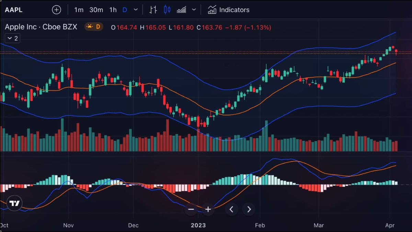Select the candlestick chart style icon
The image size is (412, 232).
point(167,10)
